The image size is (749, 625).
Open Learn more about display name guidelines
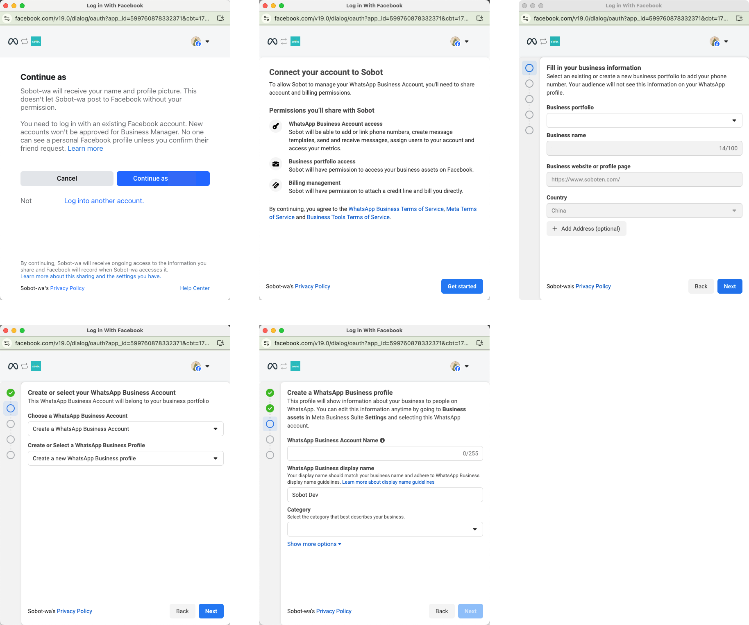[x=388, y=482]
